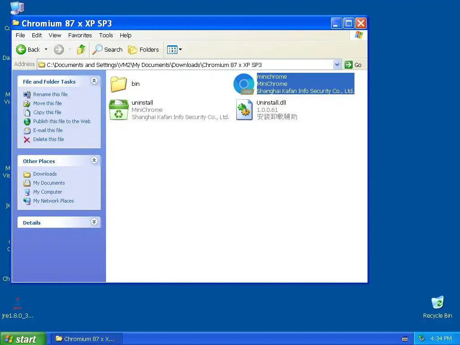Viewport: 460px width, 345px height.
Task: Click the clock showing 4:34 PM
Action: (441, 339)
